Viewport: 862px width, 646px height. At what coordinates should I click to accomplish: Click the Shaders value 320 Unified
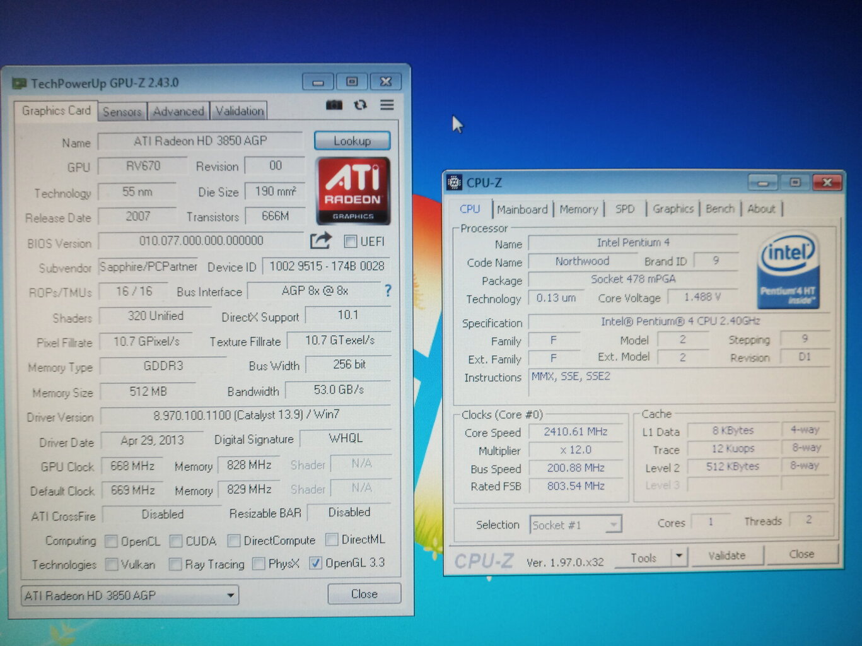coord(156,316)
